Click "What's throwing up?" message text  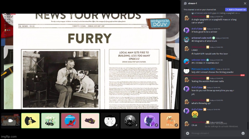[201, 103]
